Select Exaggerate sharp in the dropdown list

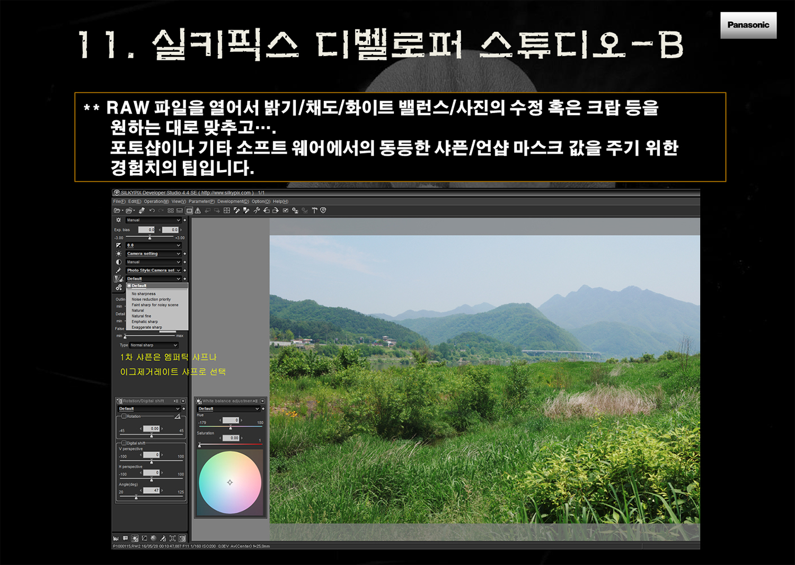tap(147, 327)
